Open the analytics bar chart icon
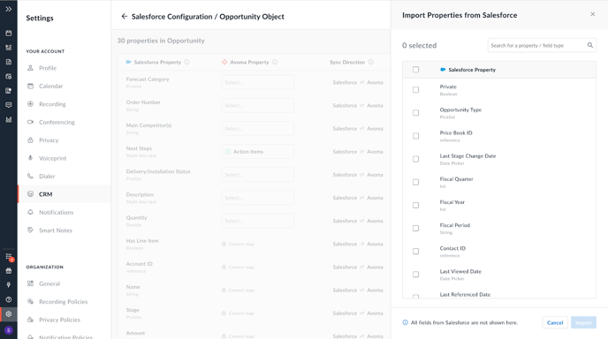608x339 pixels. click(9, 119)
